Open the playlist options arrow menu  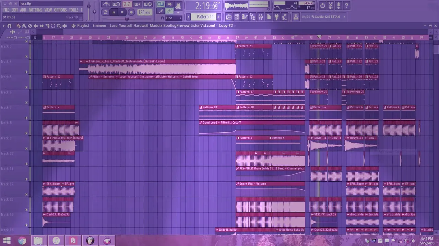(4, 26)
